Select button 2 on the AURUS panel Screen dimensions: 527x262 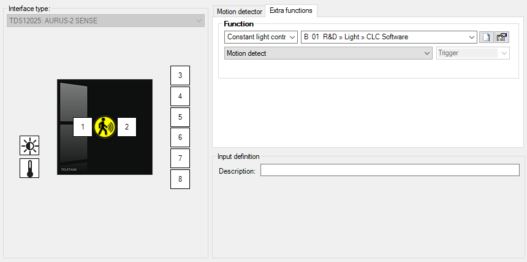(x=127, y=127)
